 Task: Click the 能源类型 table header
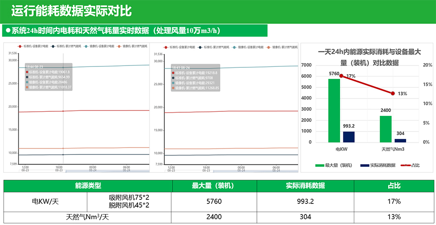pos(88,186)
